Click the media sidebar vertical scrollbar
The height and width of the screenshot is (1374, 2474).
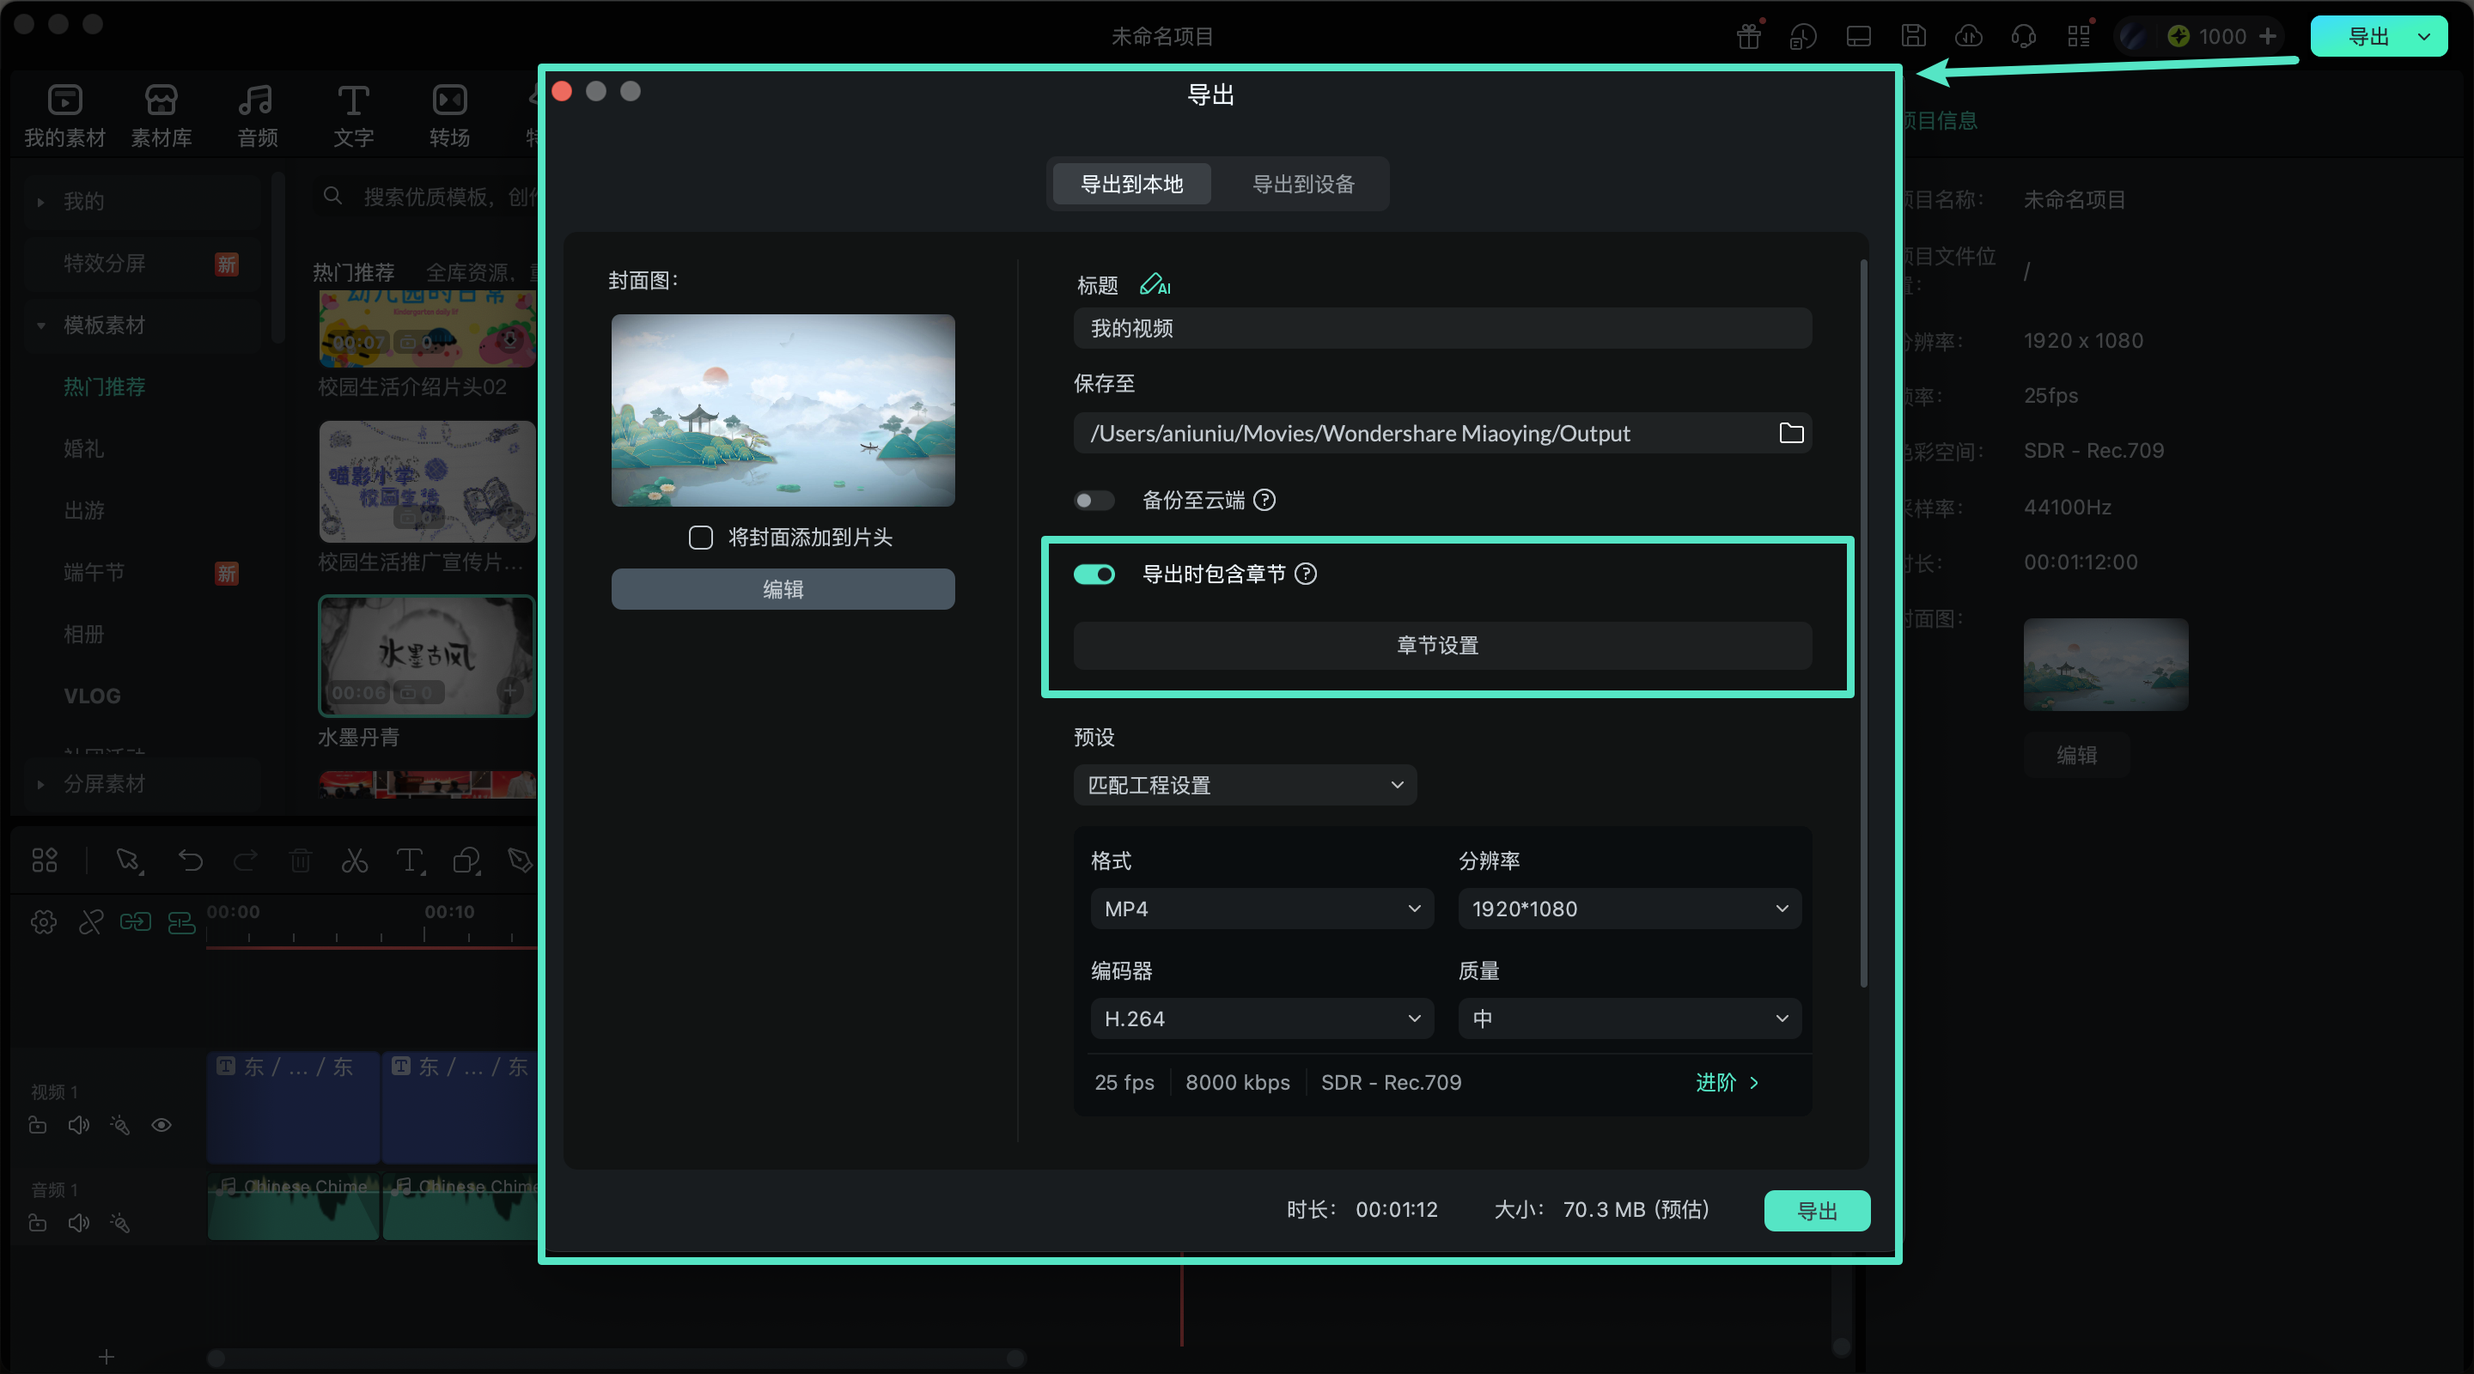(x=277, y=258)
